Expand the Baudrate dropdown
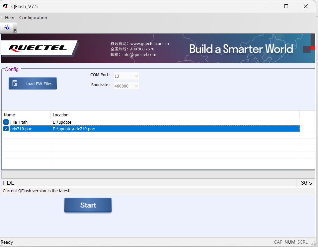Screen dimensions: 318x247 click(126, 86)
